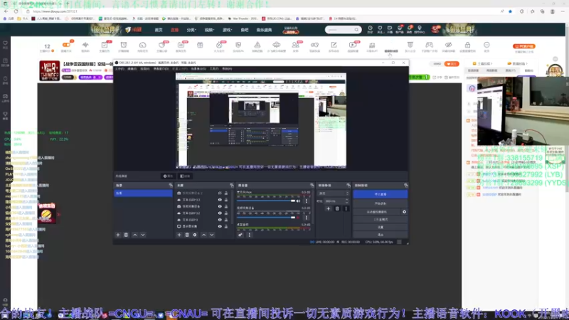
Task: Hide the 显示器采集 source
Action: (220, 226)
